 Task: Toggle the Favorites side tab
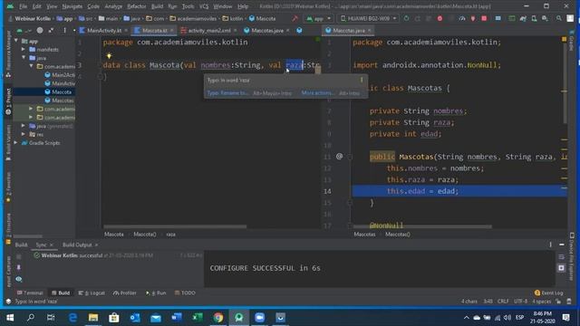pyautogui.click(x=8, y=187)
